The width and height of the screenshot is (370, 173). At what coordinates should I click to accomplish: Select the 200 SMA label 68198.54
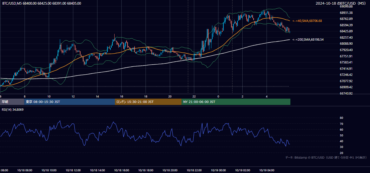tap(308, 40)
